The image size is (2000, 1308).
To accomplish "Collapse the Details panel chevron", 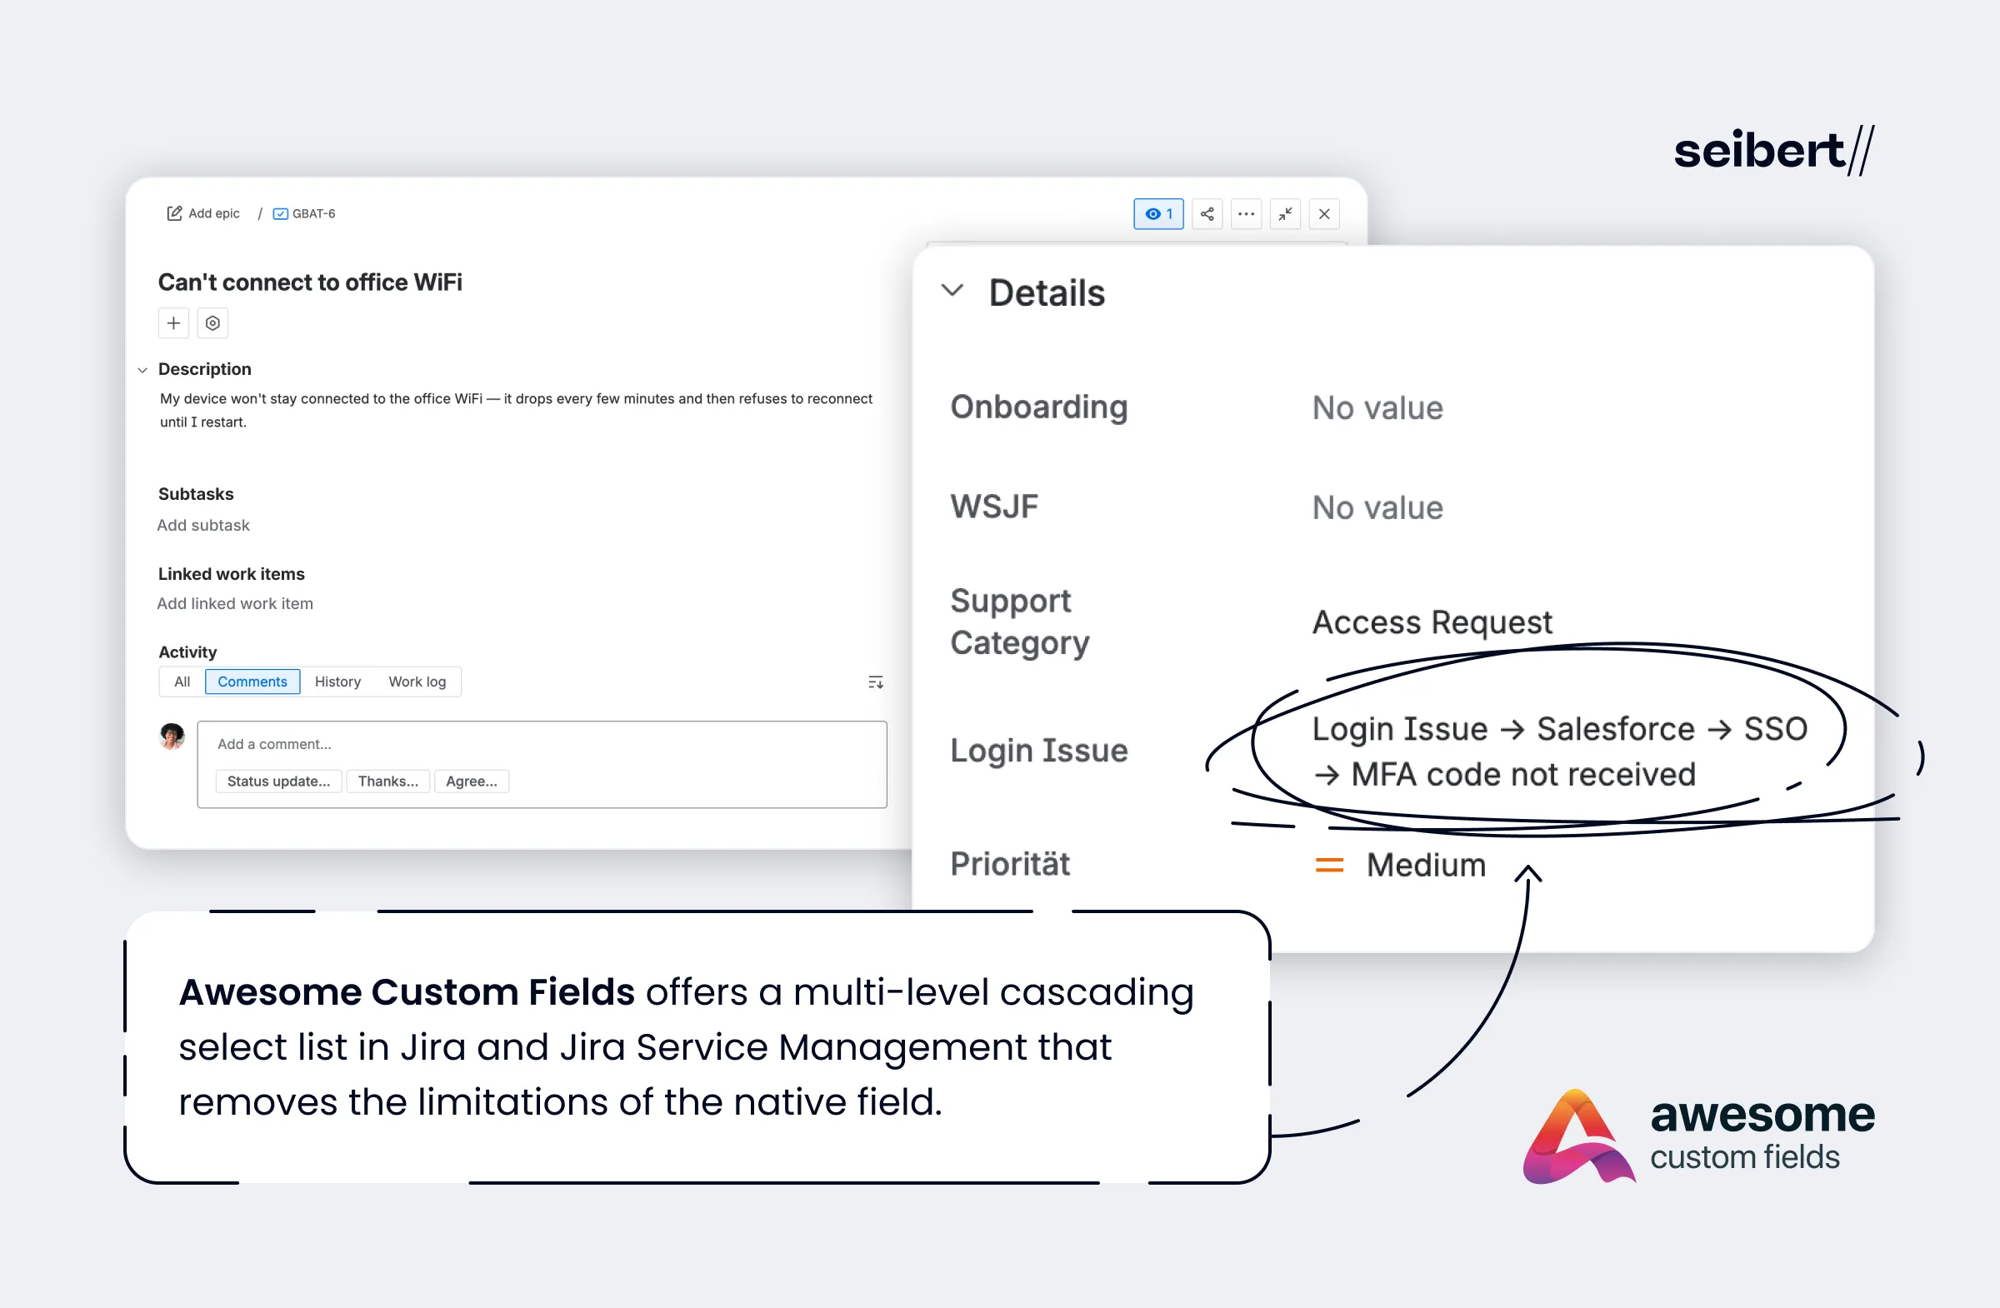I will coord(952,291).
